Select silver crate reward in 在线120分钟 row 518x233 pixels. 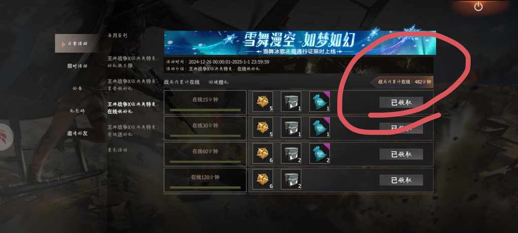[291, 179]
